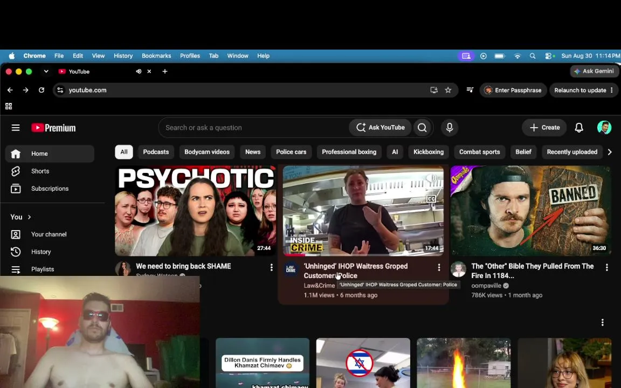Open the YouTube guide hamburger menu
This screenshot has height=388, width=621.
click(16, 128)
